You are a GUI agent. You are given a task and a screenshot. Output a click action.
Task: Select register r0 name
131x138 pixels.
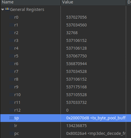[x=16, y=17]
